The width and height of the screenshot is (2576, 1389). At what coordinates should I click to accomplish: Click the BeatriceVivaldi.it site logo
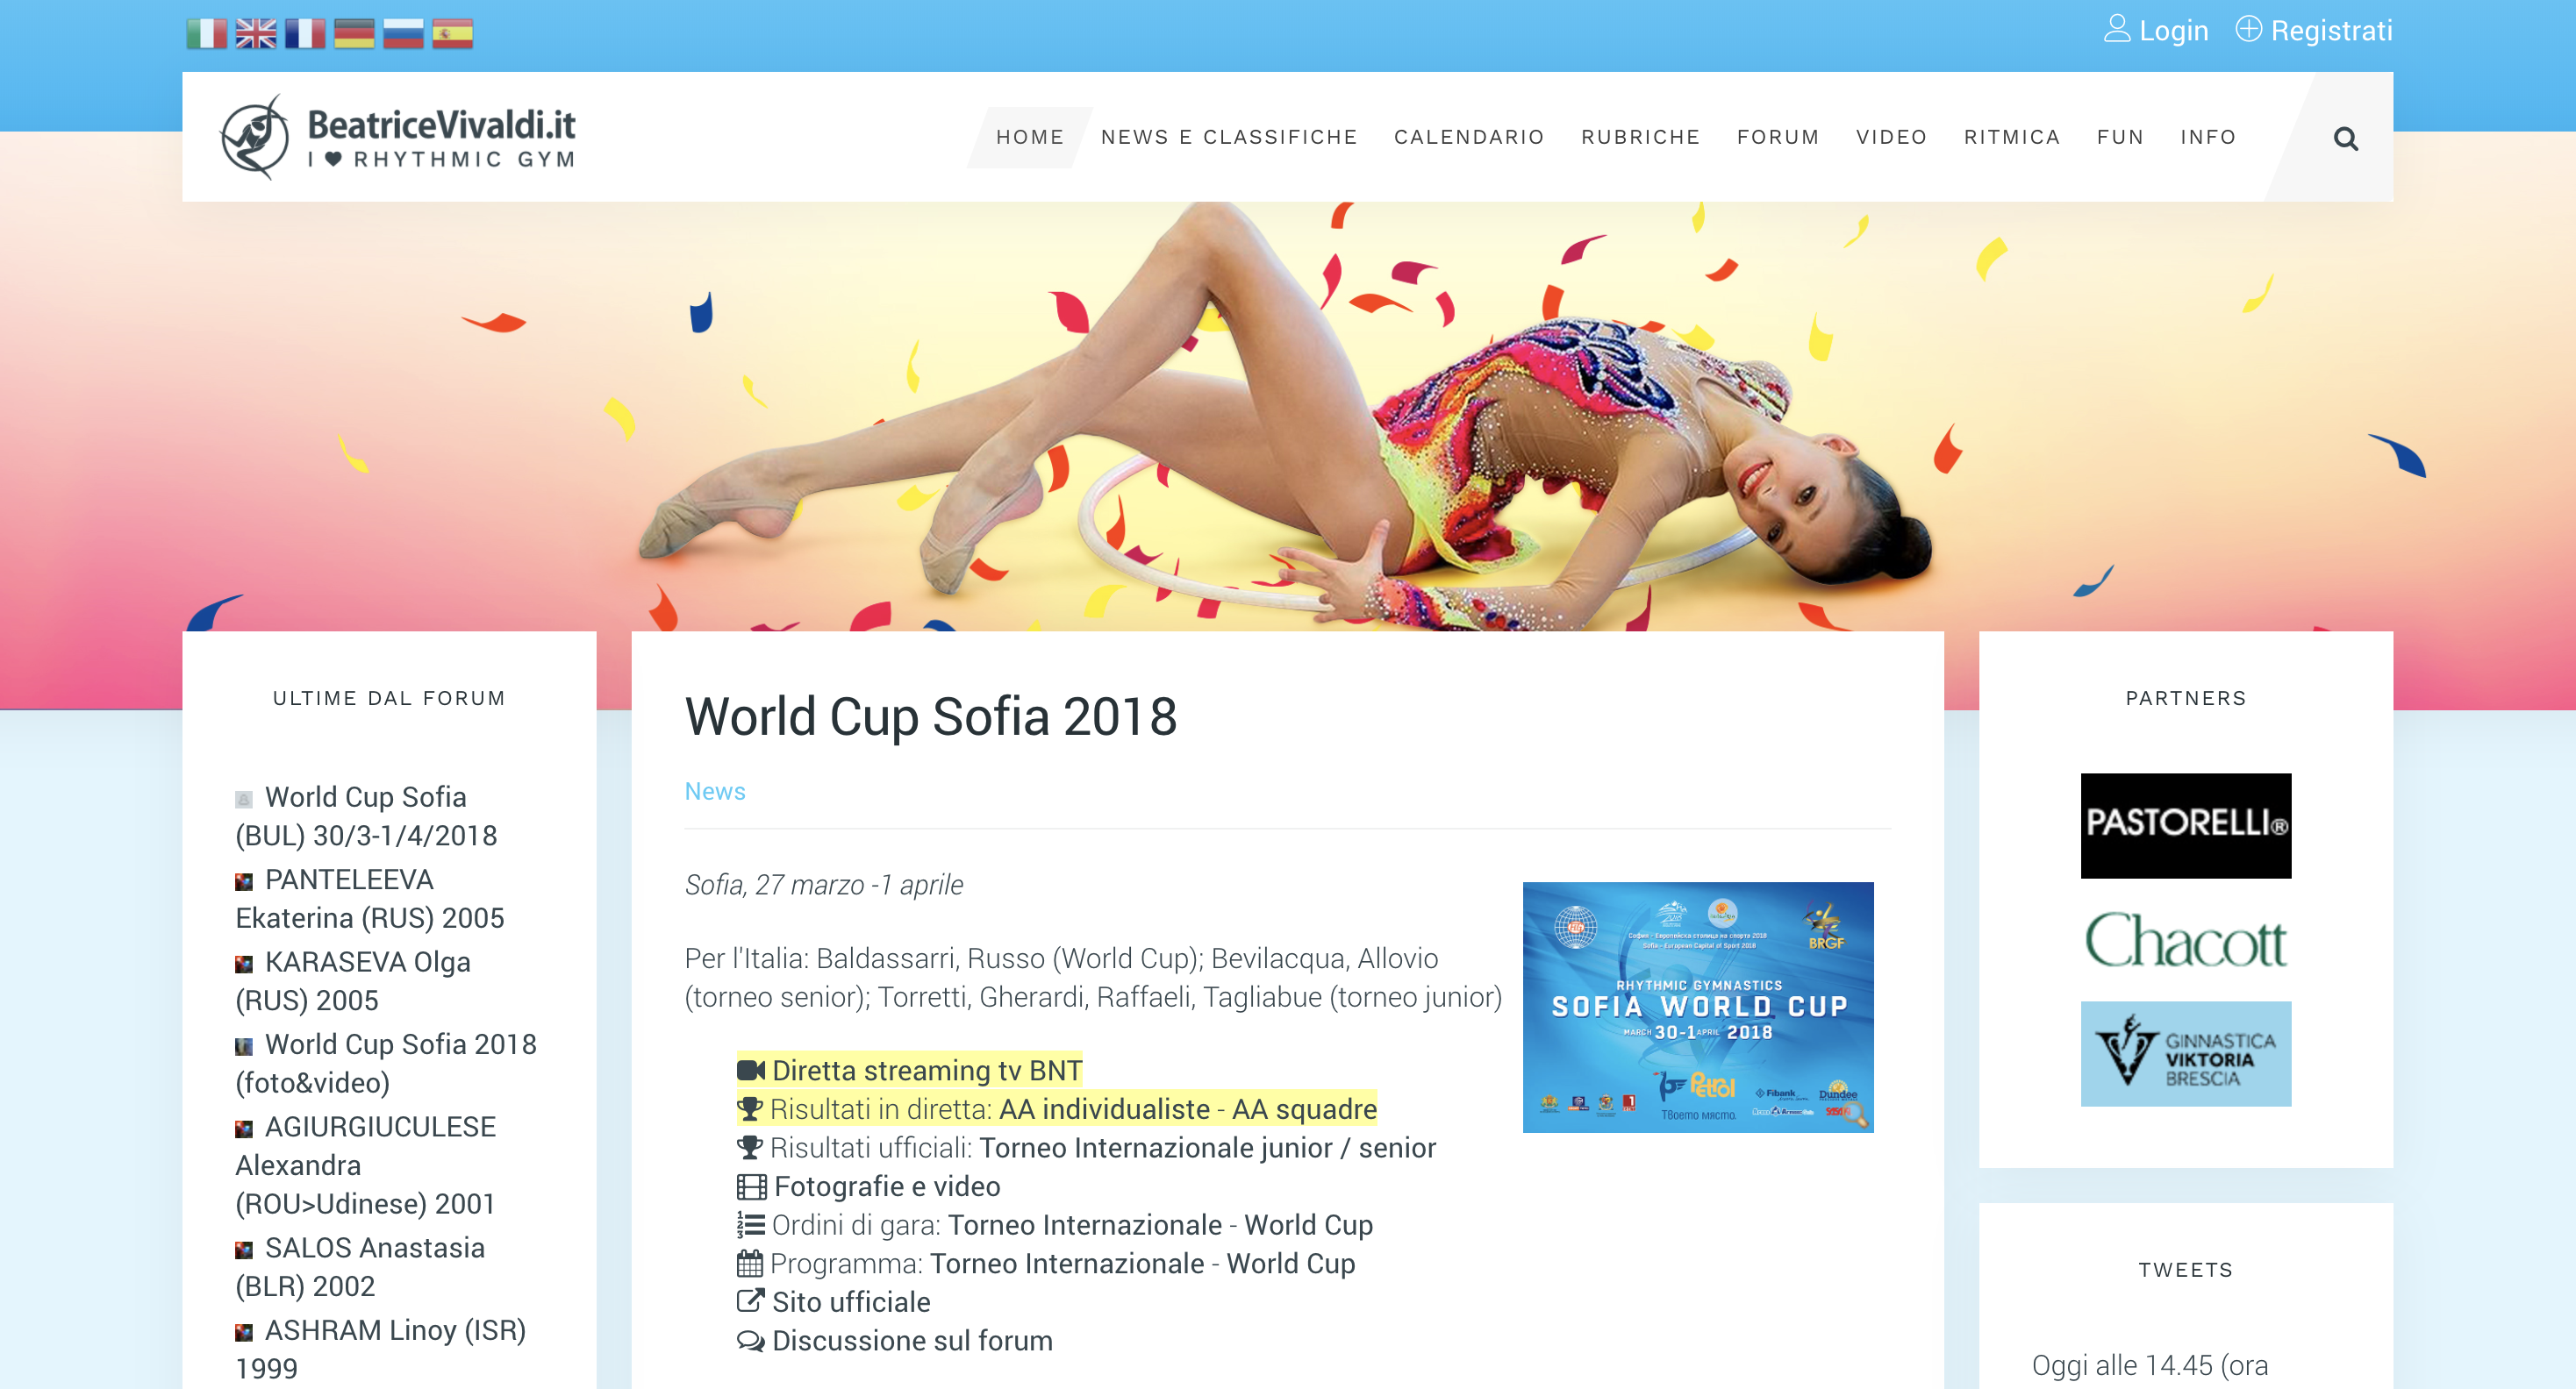398,137
